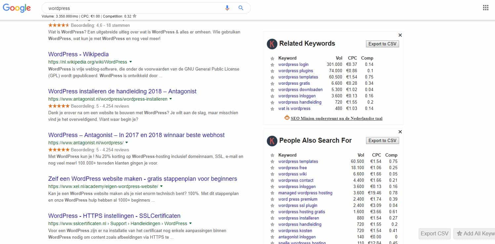495x244 pixels.
Task: Open 'WordPress installeren de handleiding 2018' result
Action: click(122, 91)
